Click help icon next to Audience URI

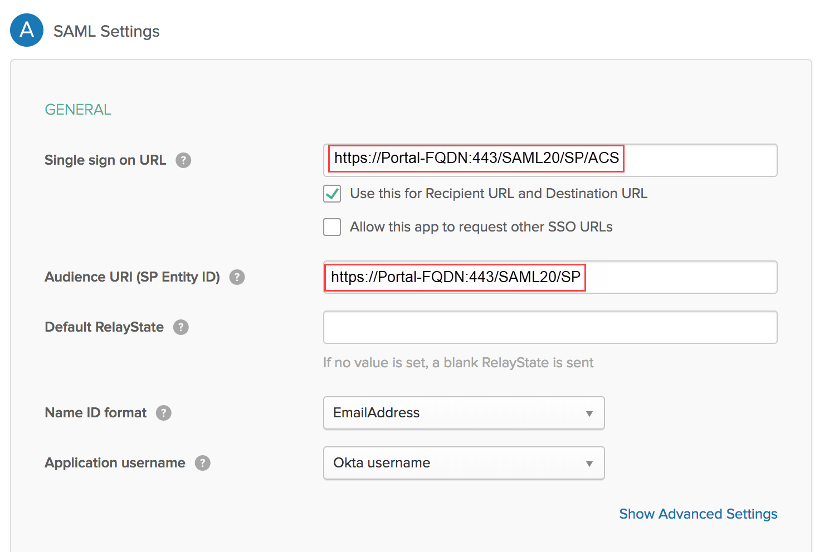pos(237,277)
